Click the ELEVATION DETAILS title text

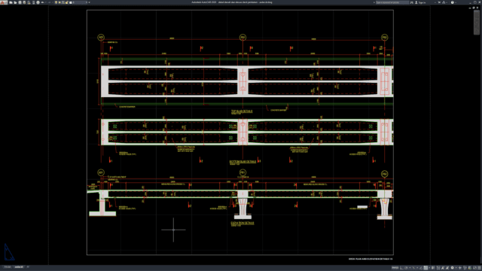243,223
